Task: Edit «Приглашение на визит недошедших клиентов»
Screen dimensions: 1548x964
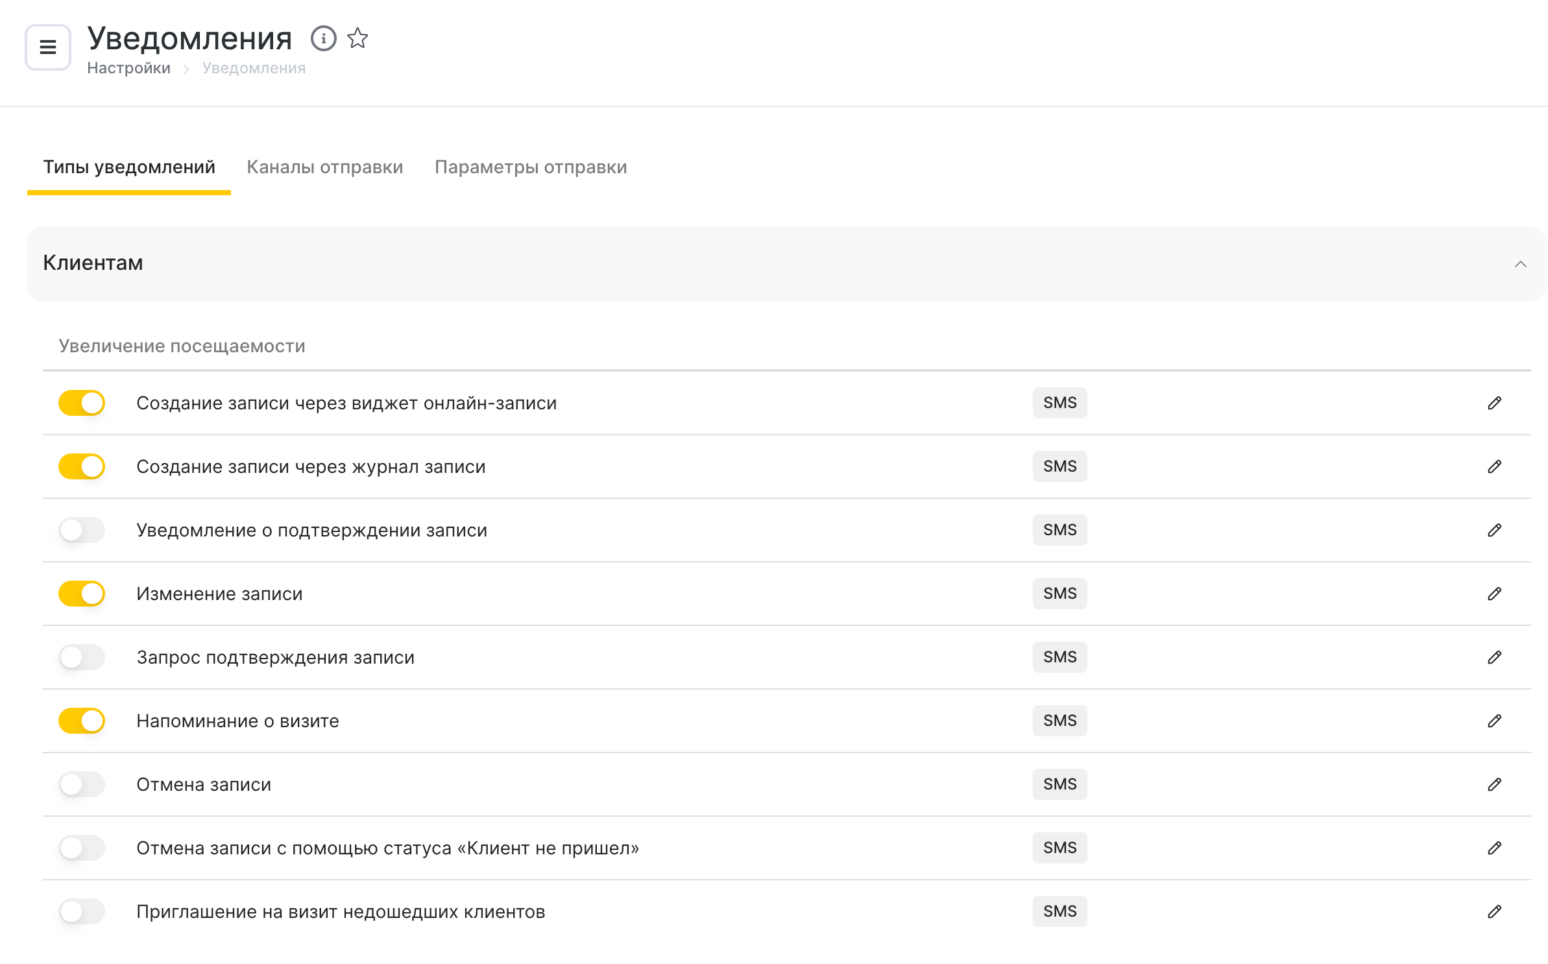Action: pos(1494,911)
